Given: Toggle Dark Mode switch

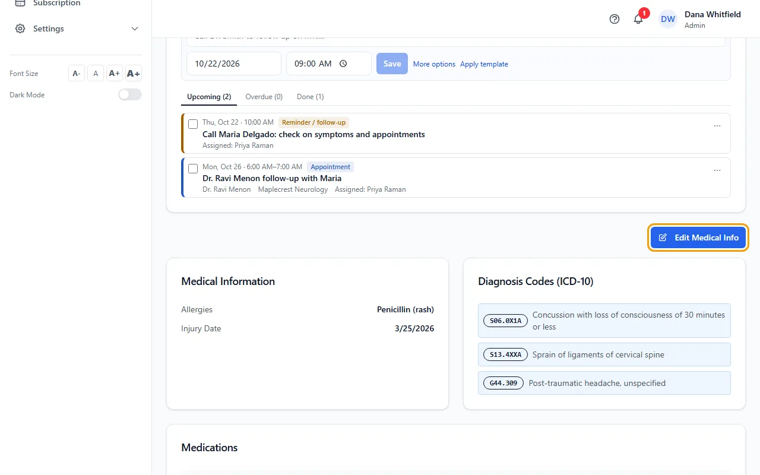Looking at the screenshot, I should (x=130, y=94).
